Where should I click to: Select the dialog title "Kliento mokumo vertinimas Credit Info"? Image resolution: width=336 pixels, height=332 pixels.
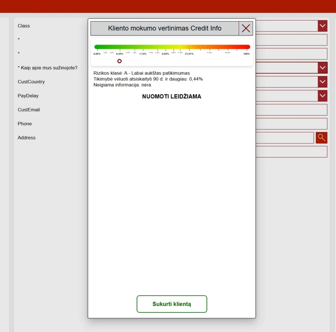pyautogui.click(x=165, y=28)
